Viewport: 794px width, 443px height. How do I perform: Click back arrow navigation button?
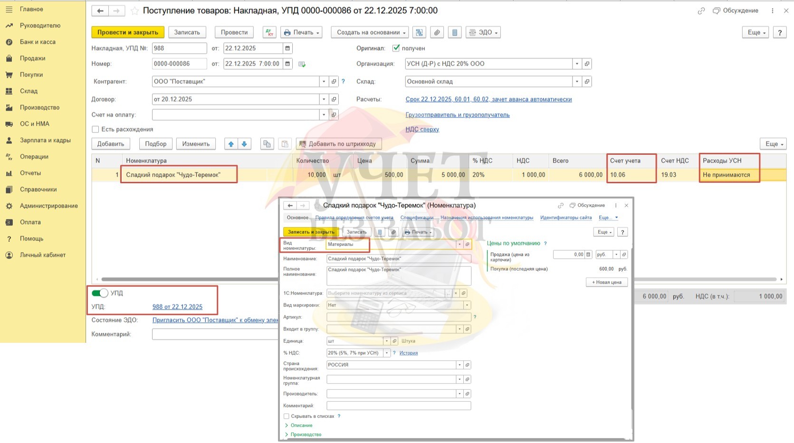pos(100,11)
